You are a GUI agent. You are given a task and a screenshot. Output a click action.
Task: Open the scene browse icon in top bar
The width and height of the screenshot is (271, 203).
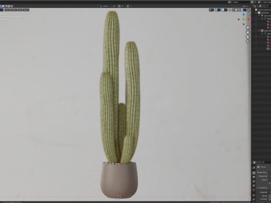click(x=230, y=2)
